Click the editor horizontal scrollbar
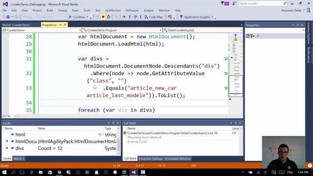The image size is (313, 176). point(122,116)
